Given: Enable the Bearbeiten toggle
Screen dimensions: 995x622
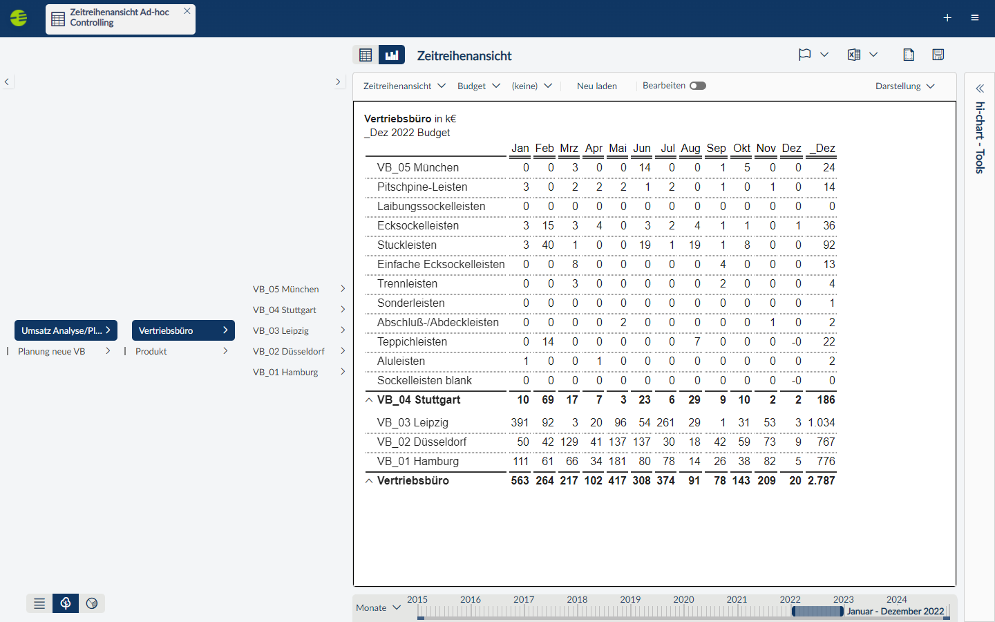Looking at the screenshot, I should pyautogui.click(x=697, y=86).
